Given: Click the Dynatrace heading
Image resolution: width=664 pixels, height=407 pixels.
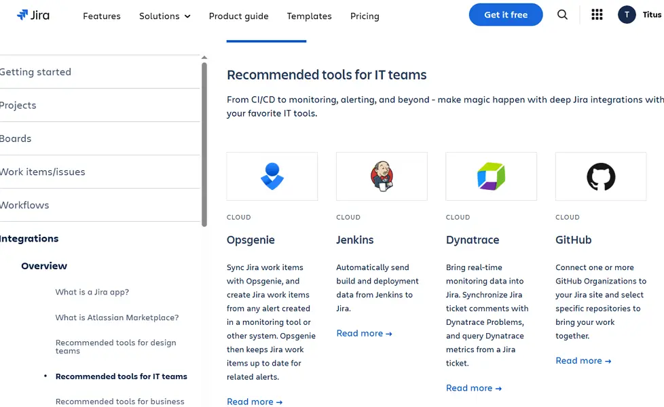Looking at the screenshot, I should [473, 240].
